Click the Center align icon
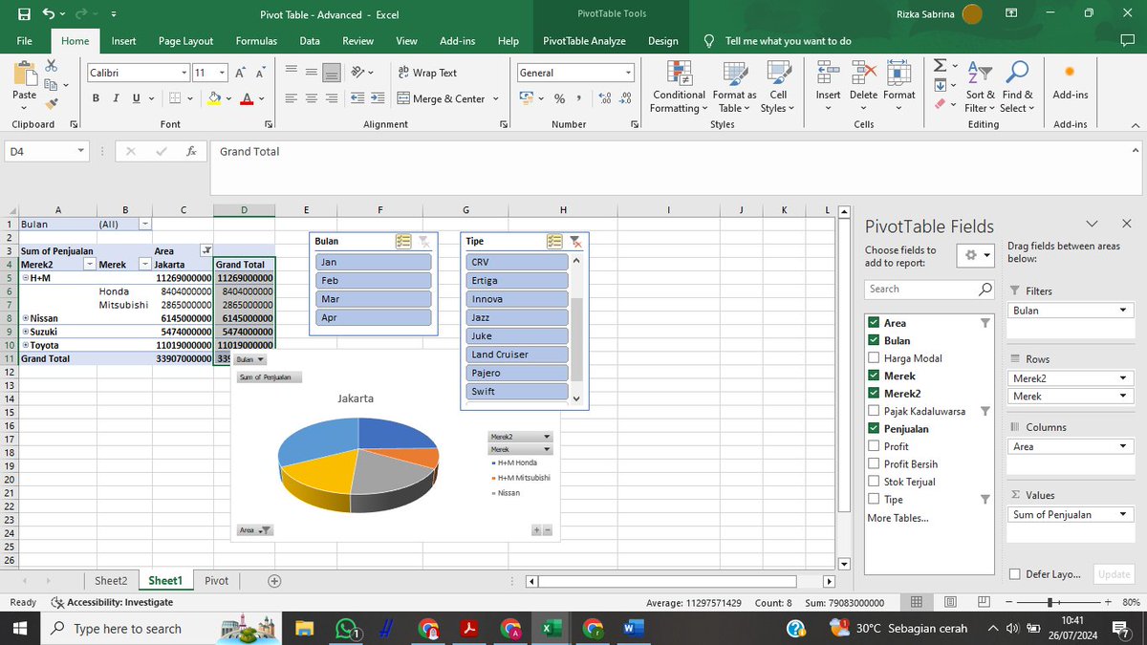This screenshot has width=1147, height=645. (311, 98)
